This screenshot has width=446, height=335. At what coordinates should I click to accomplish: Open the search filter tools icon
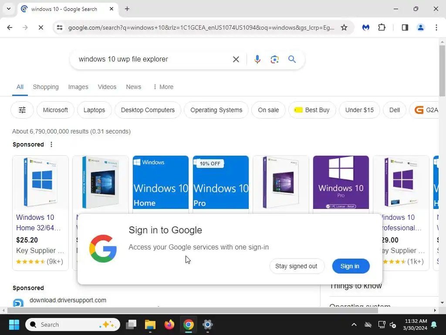pos(22,110)
